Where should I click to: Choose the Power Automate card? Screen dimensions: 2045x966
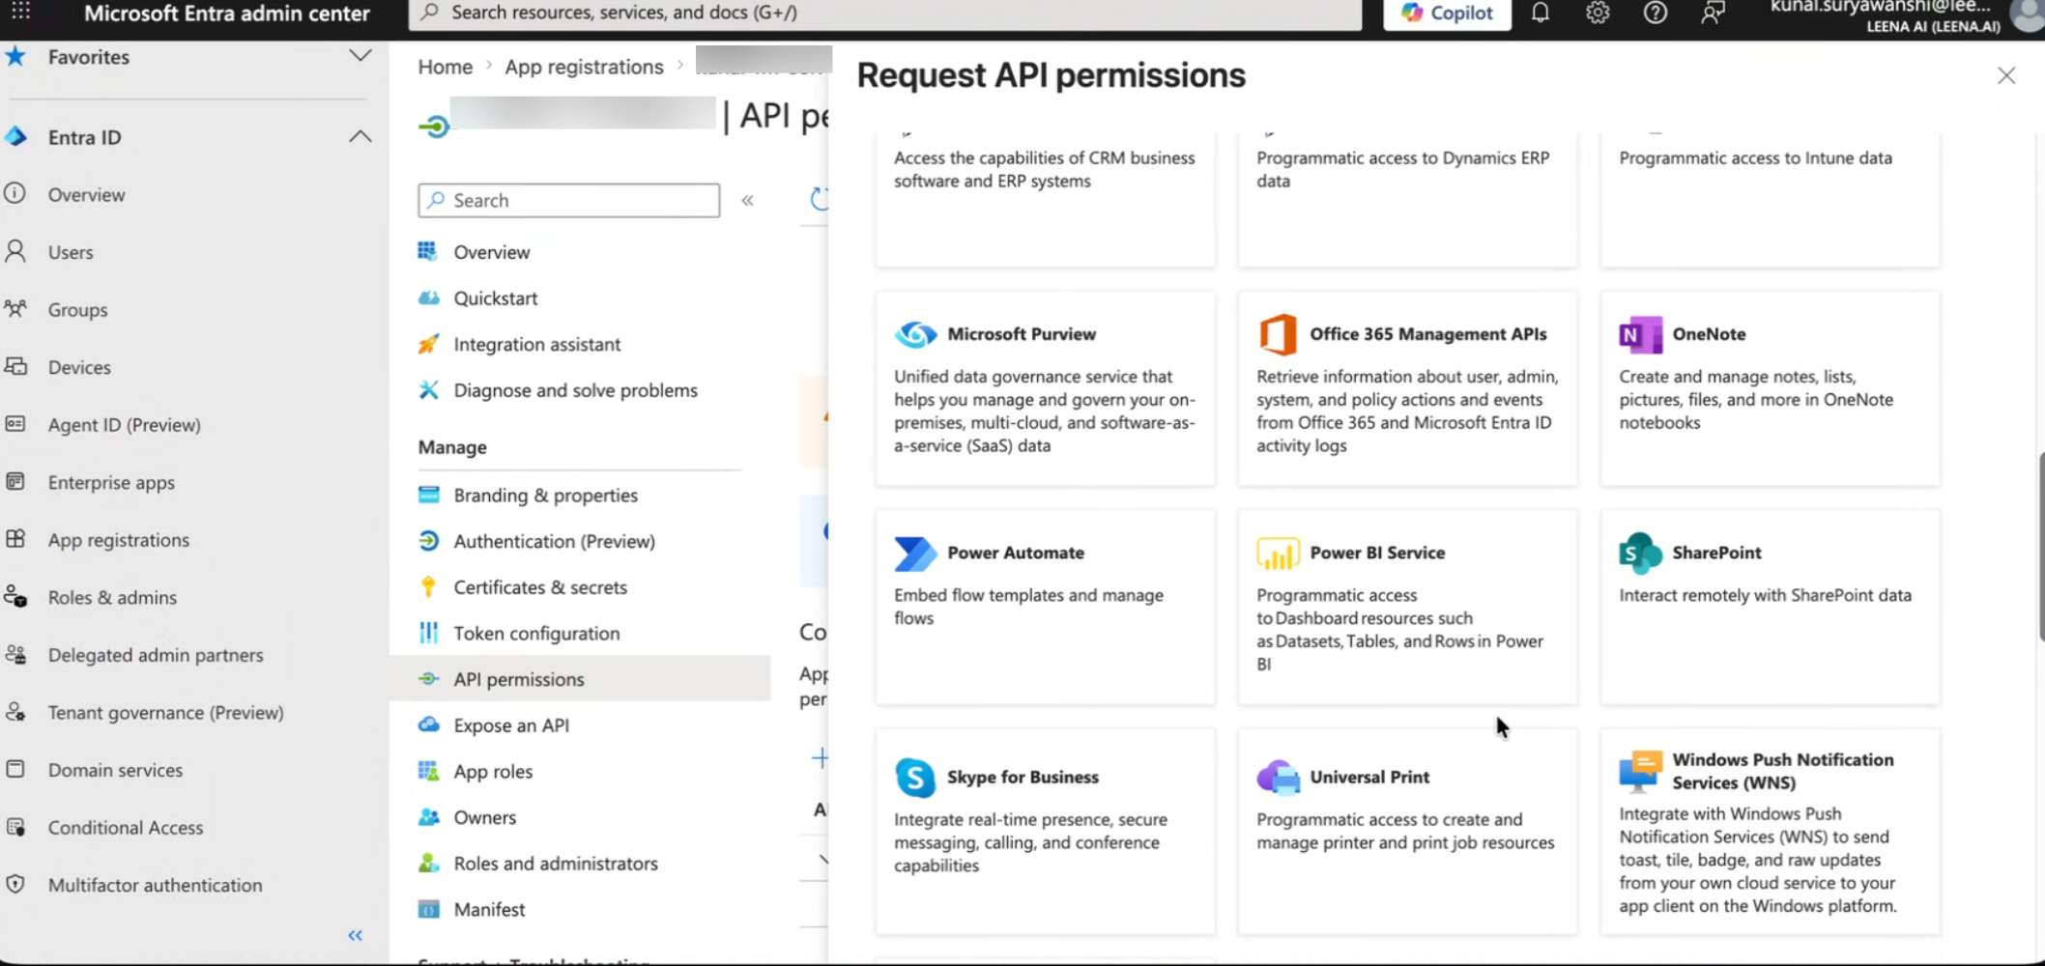pyautogui.click(x=1045, y=608)
